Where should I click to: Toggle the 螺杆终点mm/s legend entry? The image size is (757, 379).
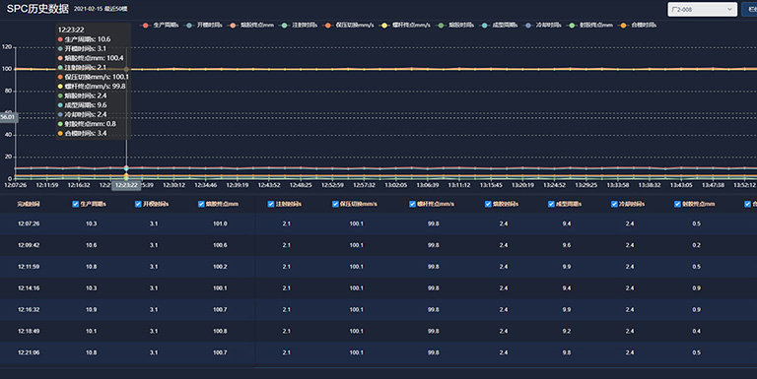click(405, 25)
